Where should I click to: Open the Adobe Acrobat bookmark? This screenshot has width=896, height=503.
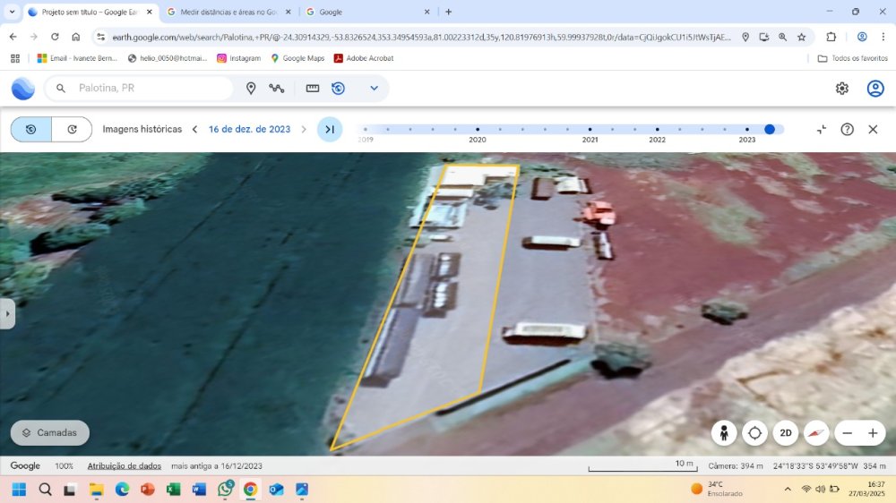(x=364, y=58)
